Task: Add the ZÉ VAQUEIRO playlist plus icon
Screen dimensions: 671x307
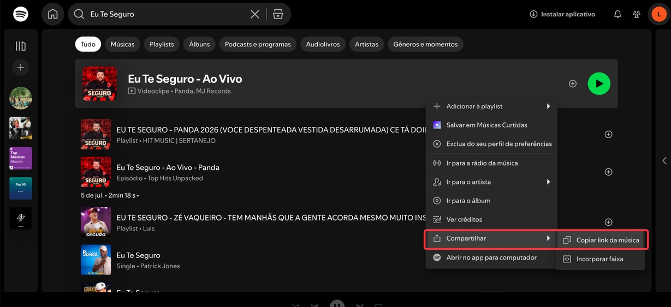Action: [x=608, y=222]
